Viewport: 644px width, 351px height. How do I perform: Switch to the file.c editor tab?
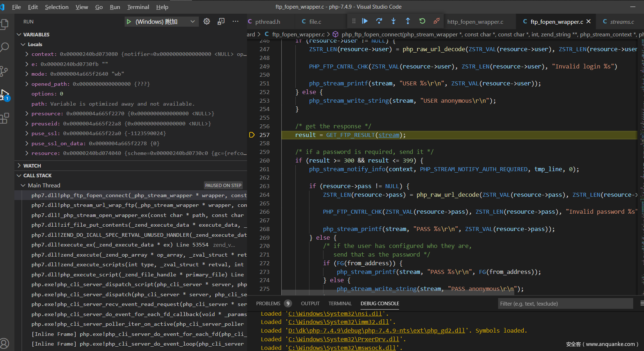click(x=315, y=22)
